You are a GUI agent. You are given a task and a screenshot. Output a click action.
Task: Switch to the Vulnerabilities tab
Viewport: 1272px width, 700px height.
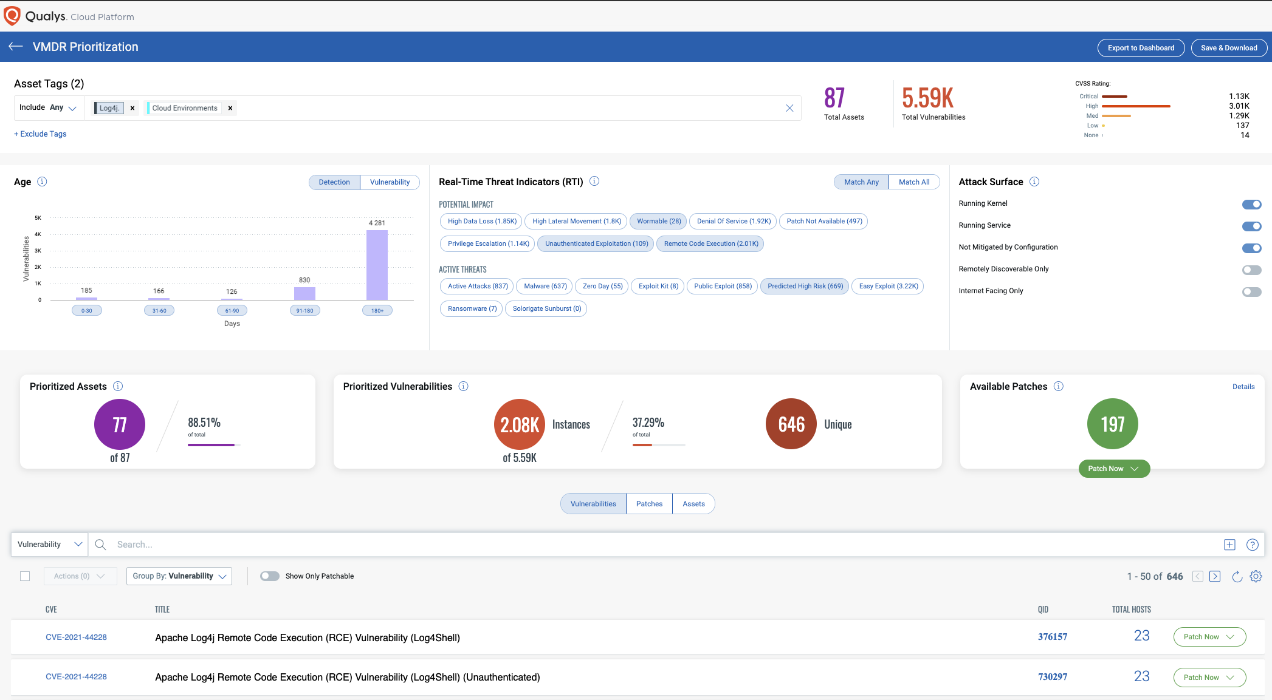pyautogui.click(x=593, y=504)
